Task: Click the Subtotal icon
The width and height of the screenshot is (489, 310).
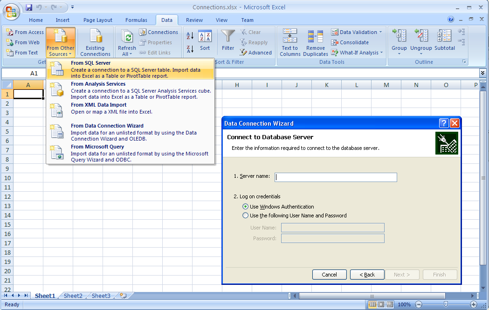Action: [x=444, y=36]
